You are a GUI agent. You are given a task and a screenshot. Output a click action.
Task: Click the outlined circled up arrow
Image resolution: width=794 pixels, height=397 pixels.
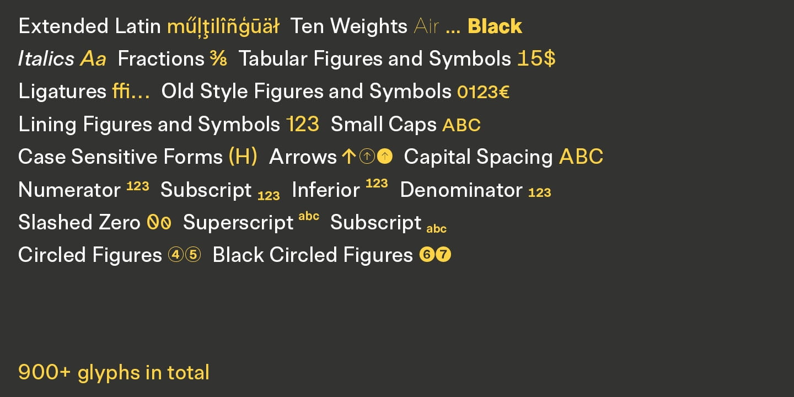(x=367, y=157)
